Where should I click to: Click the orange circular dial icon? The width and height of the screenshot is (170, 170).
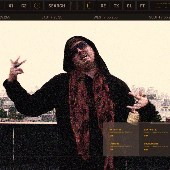click(90, 6)
